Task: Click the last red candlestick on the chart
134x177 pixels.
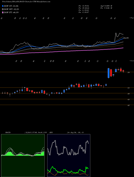Action: coord(123,71)
